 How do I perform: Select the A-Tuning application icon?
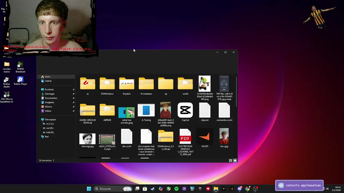146,113
